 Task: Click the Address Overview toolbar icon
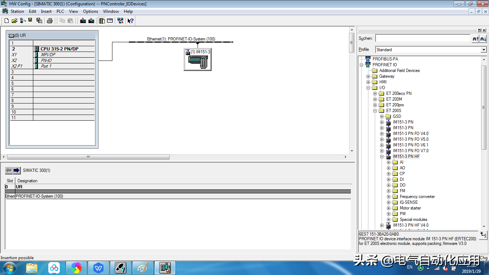(110, 21)
